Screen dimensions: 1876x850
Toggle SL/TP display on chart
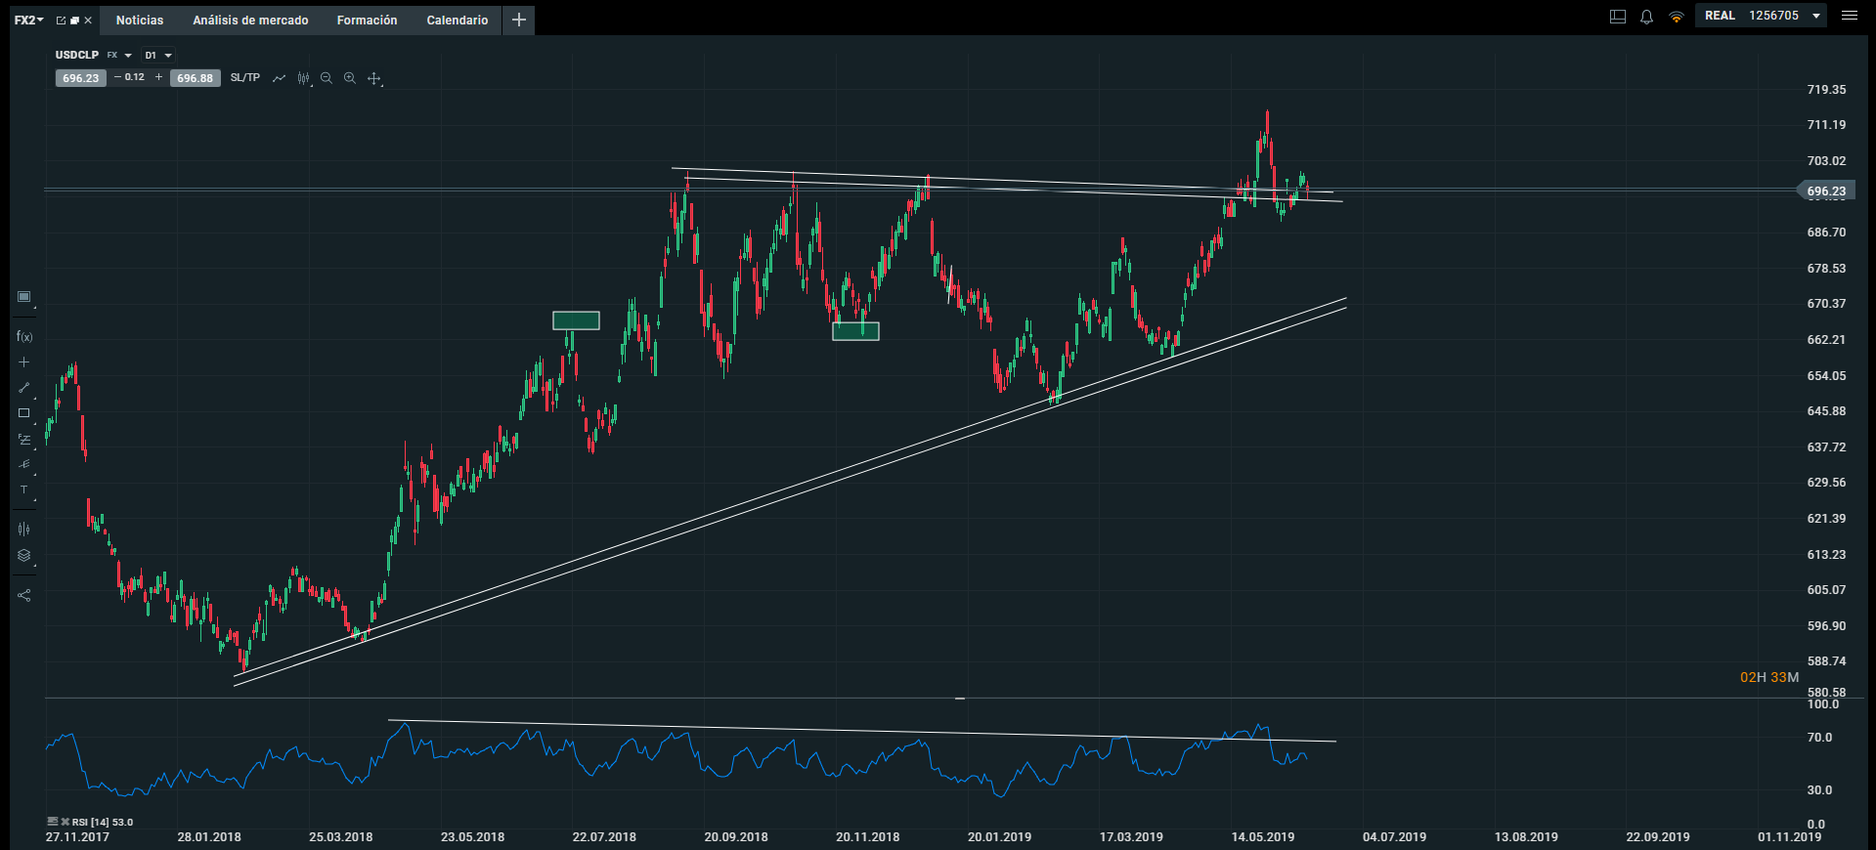tap(245, 78)
